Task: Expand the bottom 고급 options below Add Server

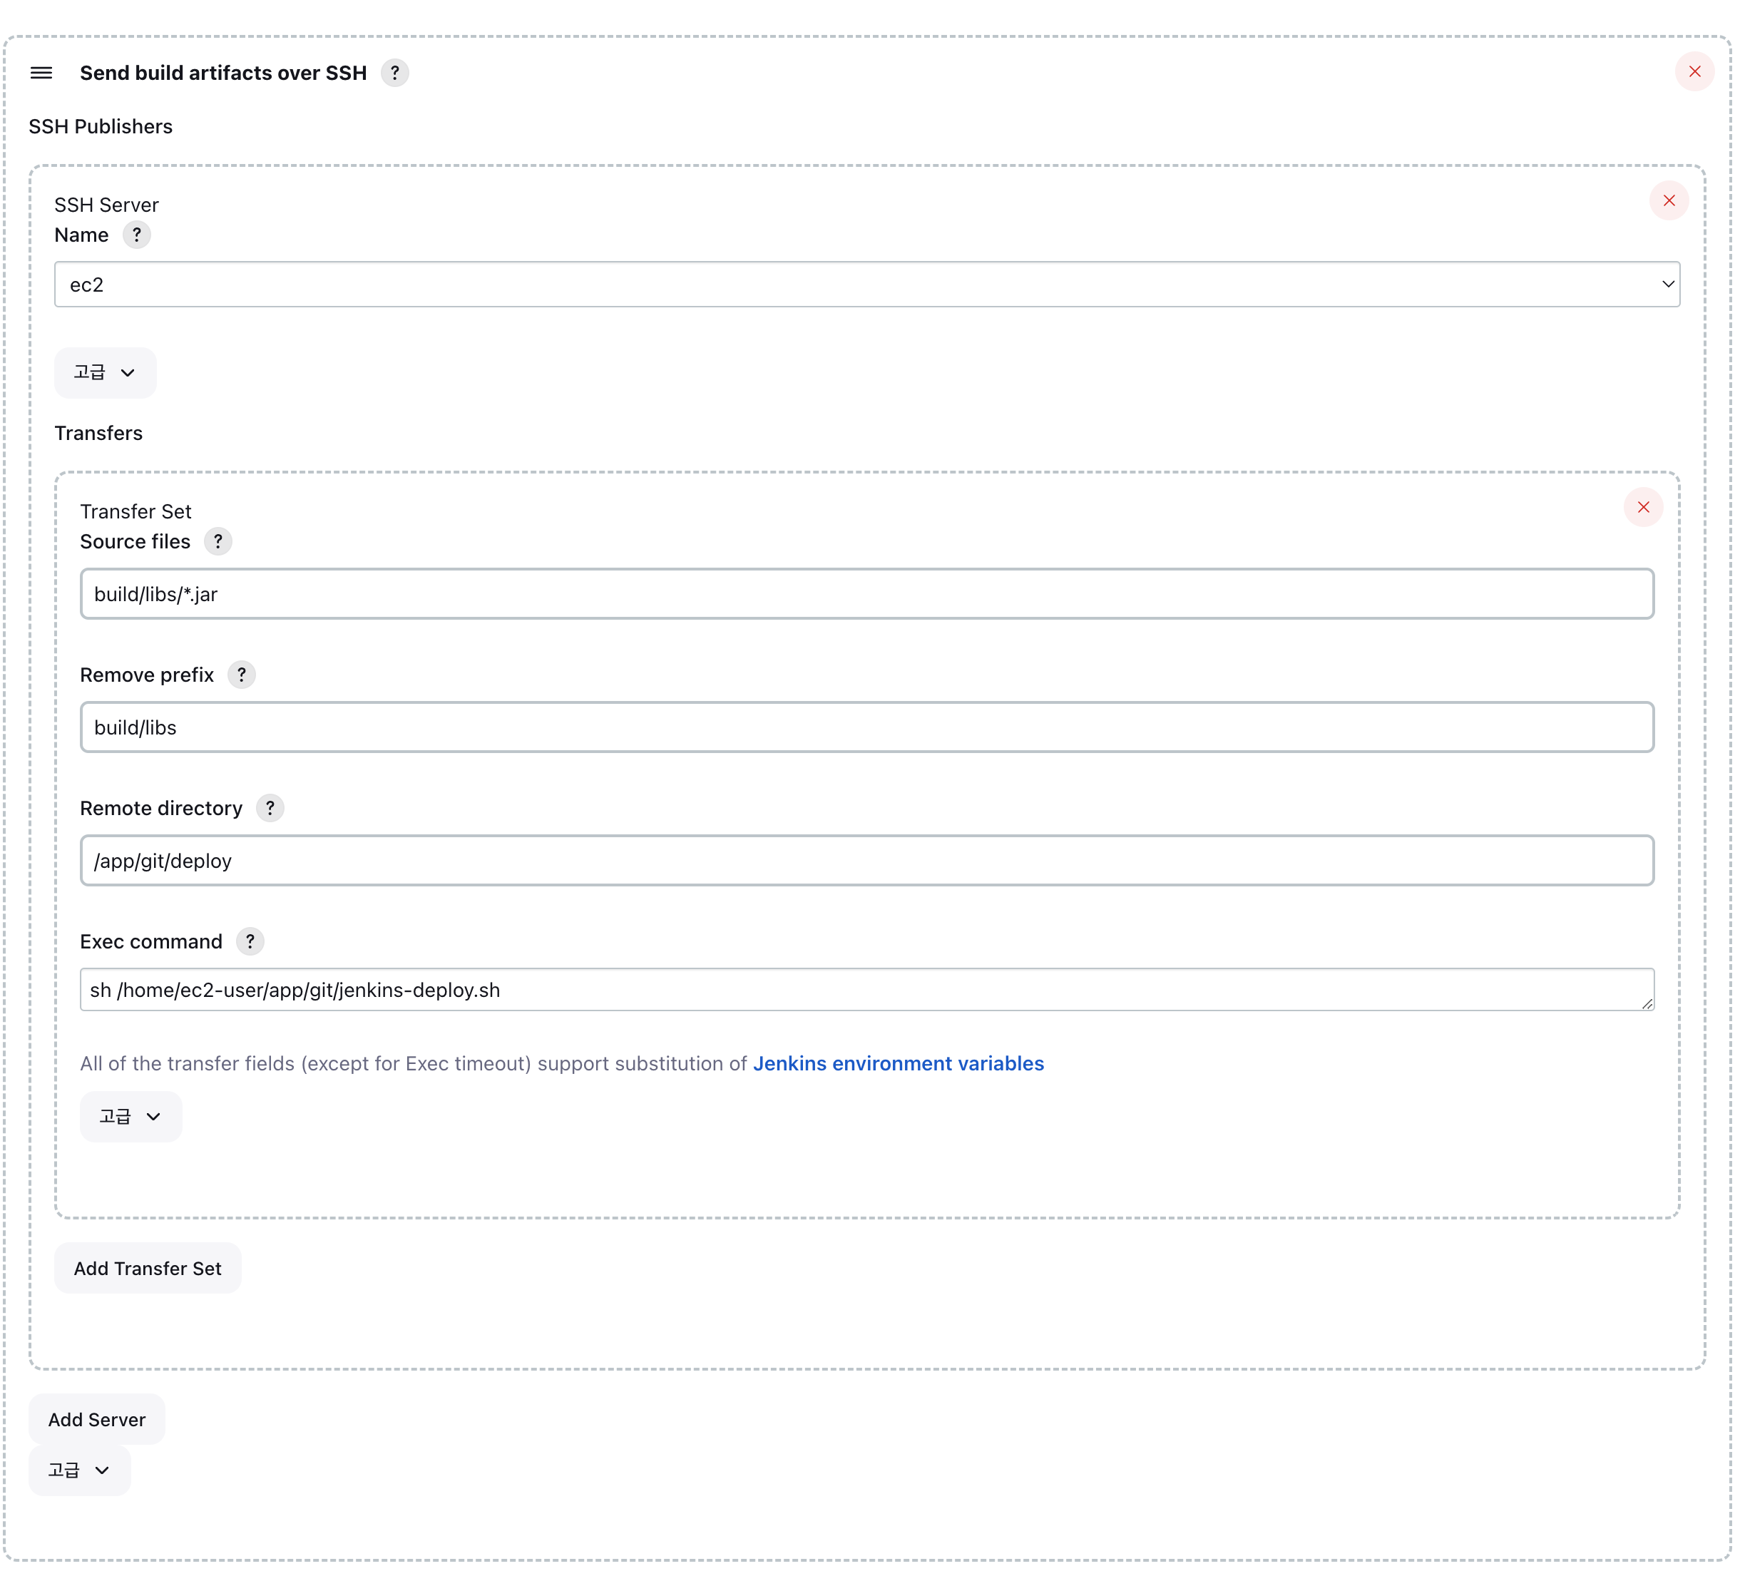Action: pyautogui.click(x=79, y=1470)
